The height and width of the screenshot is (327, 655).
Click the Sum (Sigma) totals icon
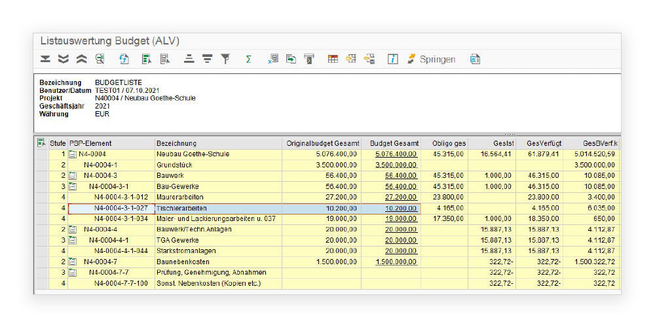(x=248, y=59)
